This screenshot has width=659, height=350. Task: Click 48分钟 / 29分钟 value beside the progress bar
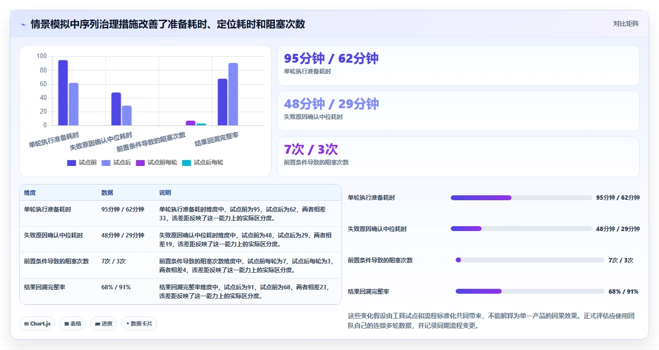[x=618, y=229]
